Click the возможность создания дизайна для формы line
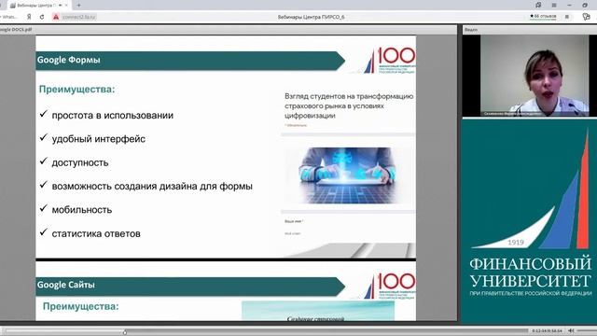 pos(152,187)
